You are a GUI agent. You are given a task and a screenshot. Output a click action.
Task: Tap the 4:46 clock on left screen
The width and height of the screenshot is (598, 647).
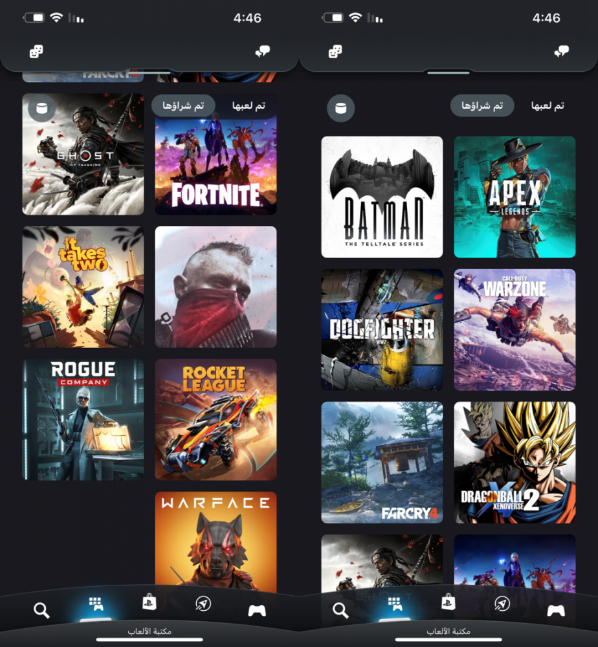pos(247,18)
